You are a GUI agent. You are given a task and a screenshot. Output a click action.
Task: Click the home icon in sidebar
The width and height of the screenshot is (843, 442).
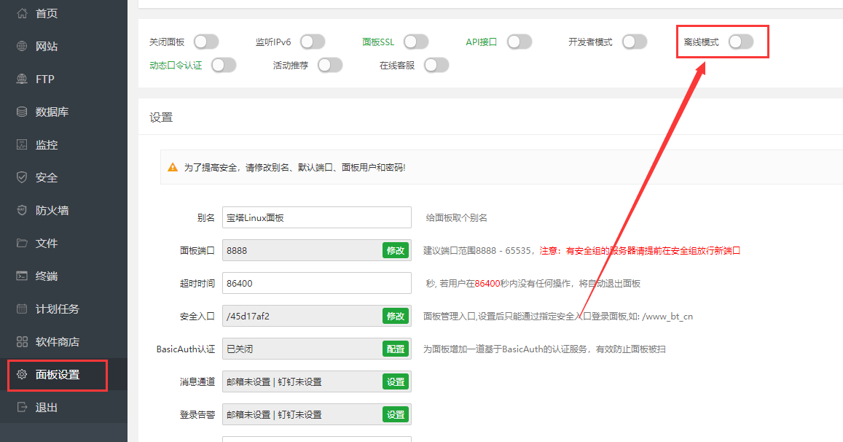click(x=22, y=13)
